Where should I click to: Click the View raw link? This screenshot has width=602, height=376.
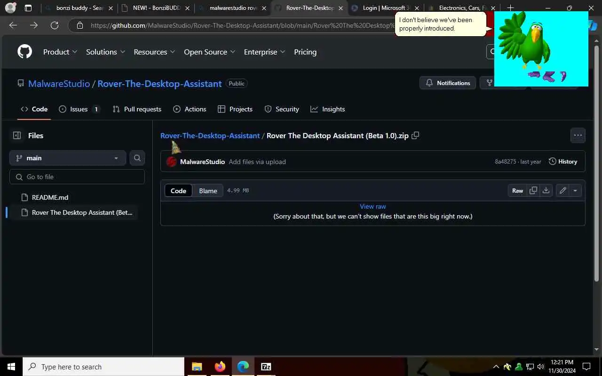[x=373, y=206]
